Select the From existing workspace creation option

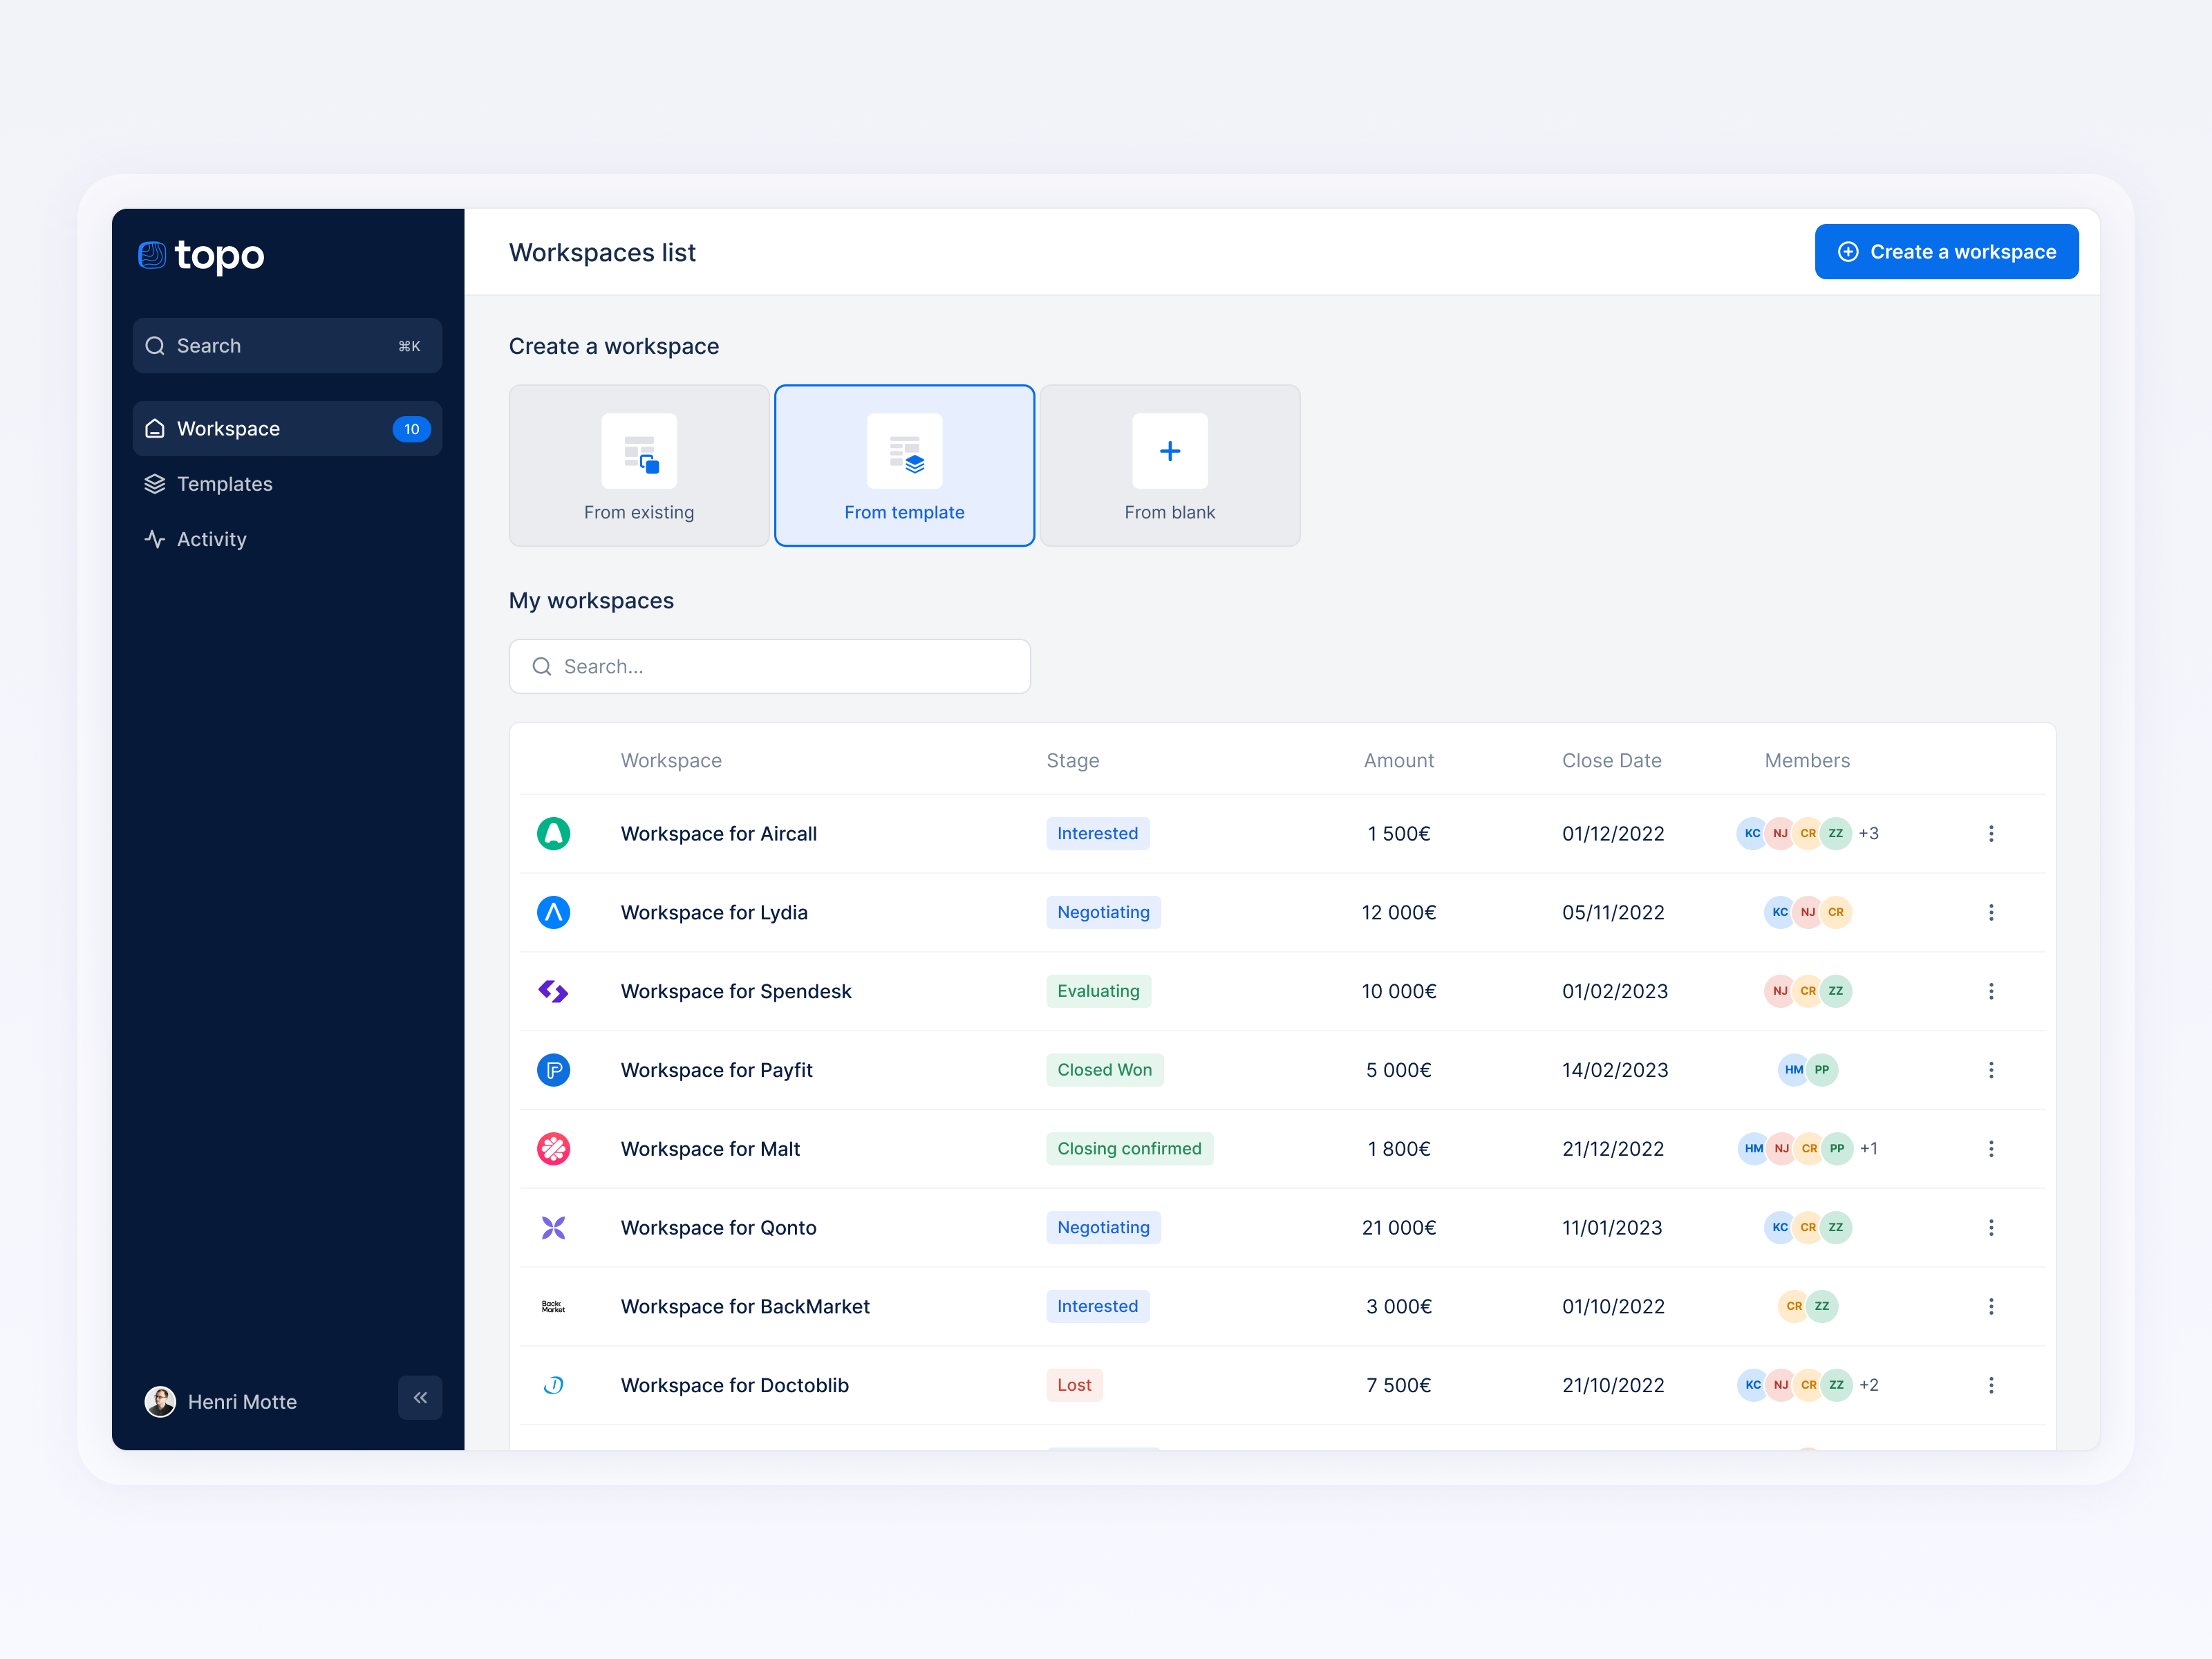tap(638, 465)
